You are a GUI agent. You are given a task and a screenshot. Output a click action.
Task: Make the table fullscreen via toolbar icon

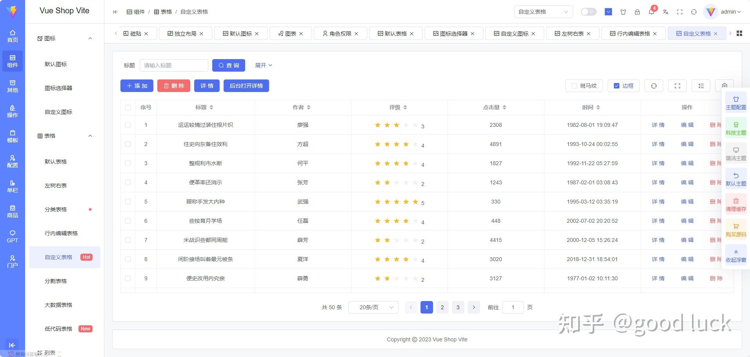[677, 86]
